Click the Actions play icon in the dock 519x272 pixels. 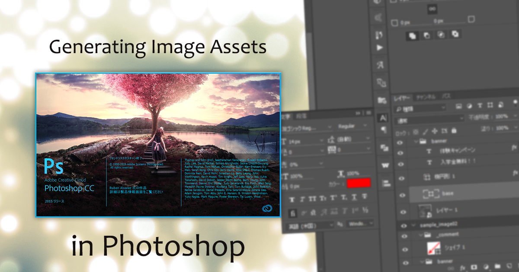click(x=380, y=47)
